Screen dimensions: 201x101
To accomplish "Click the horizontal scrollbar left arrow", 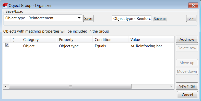I will (6, 86).
